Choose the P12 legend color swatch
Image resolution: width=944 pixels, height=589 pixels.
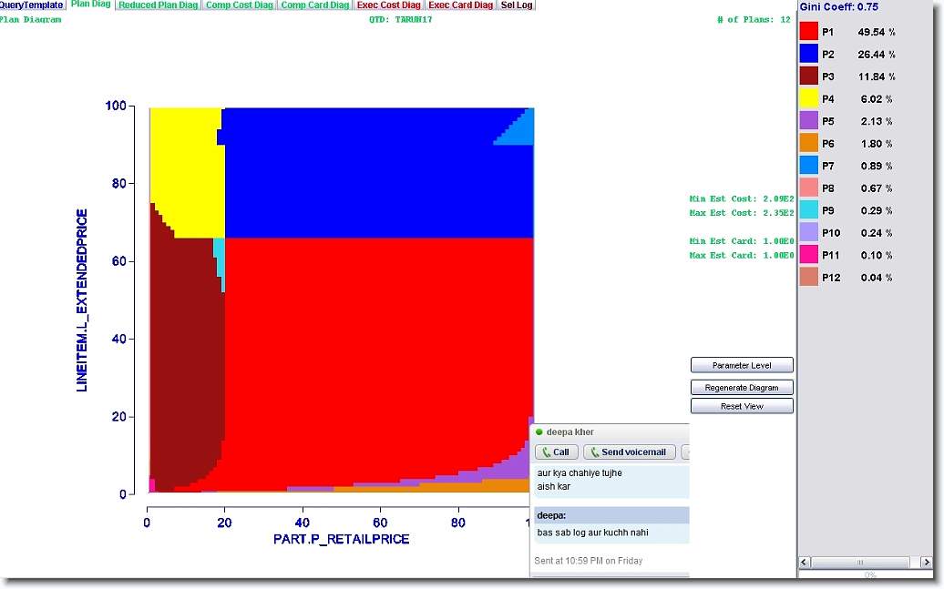coord(808,277)
